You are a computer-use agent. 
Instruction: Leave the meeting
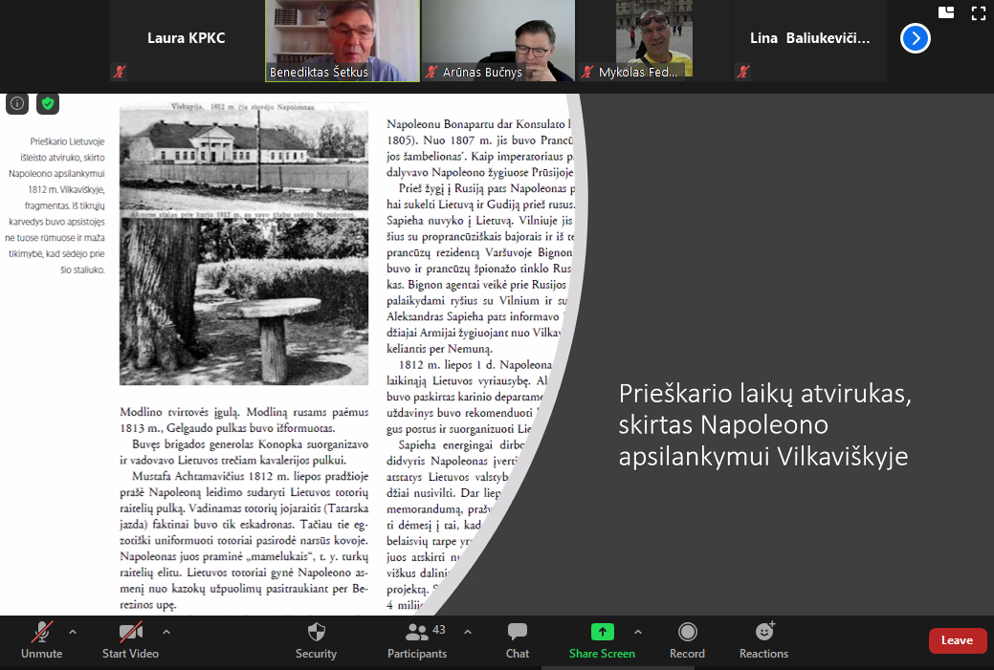[x=957, y=640]
